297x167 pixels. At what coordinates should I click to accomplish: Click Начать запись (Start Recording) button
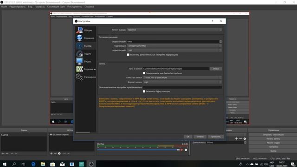273,139
